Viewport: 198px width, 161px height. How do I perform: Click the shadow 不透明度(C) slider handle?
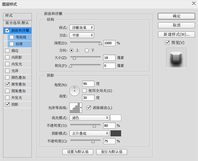[93, 141]
